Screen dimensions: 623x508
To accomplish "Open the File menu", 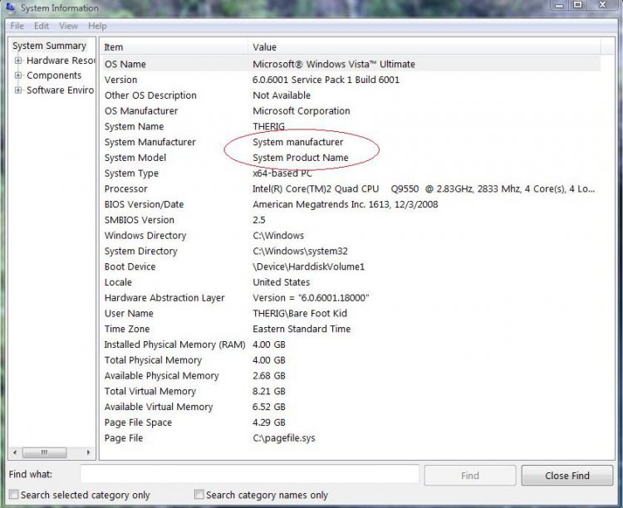I will click(17, 27).
